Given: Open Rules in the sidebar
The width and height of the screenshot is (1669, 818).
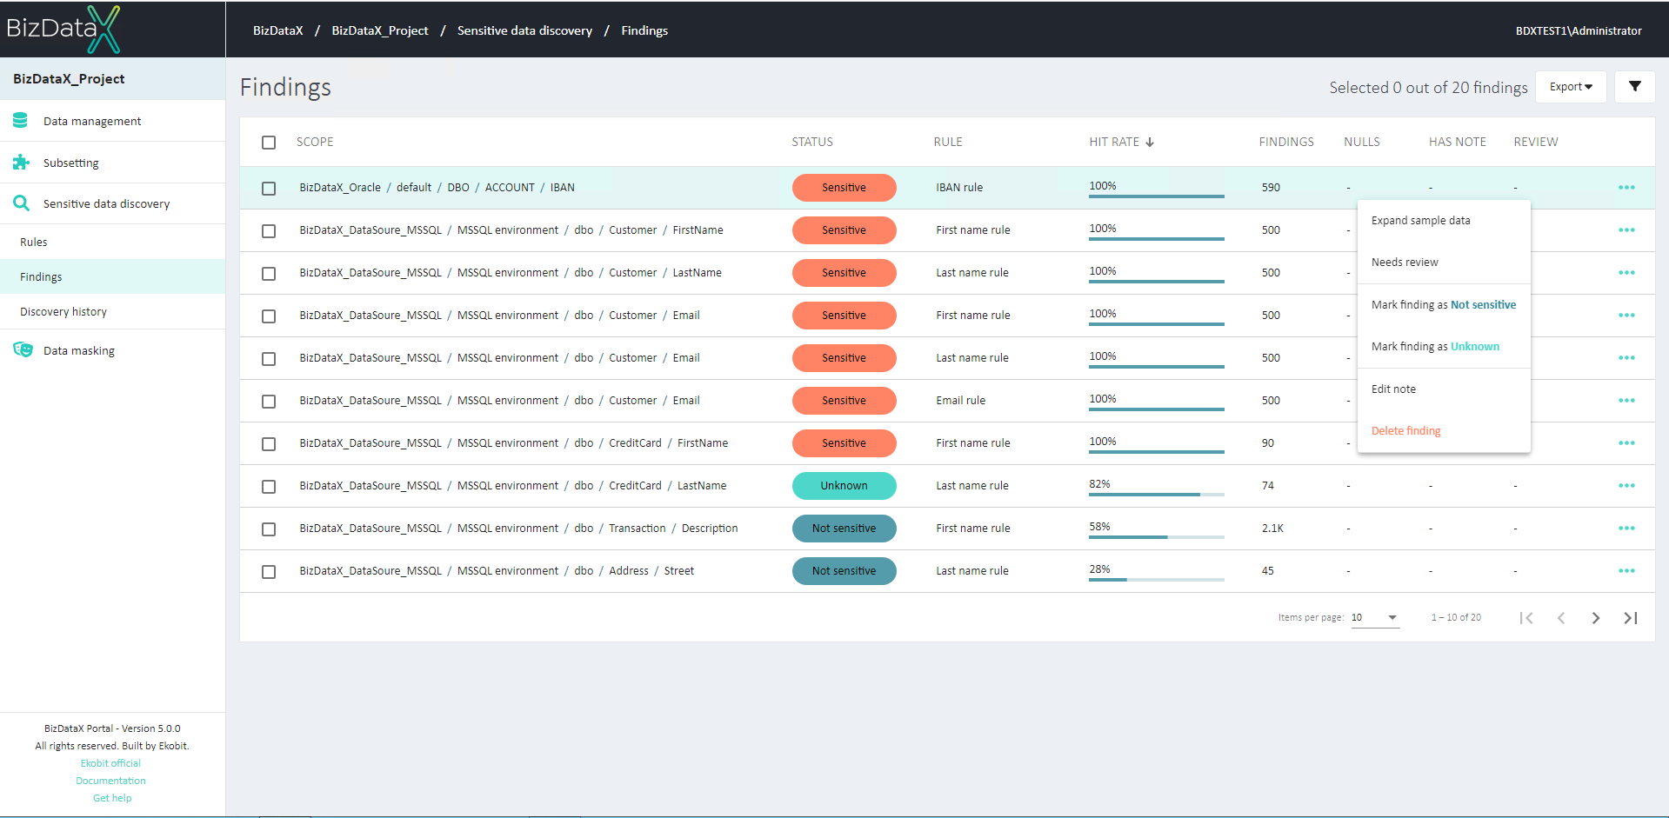Looking at the screenshot, I should click(x=112, y=242).
